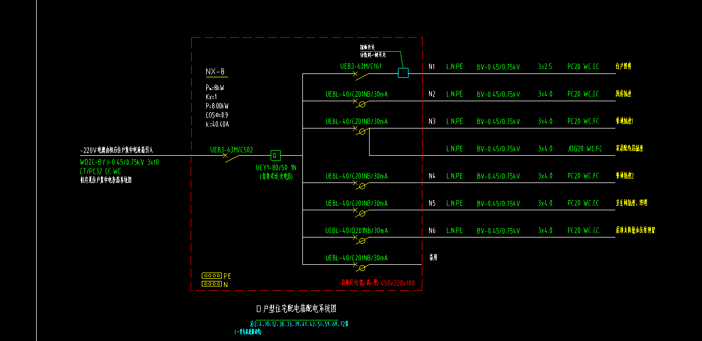Viewport: 702px width, 341px height.
Task: Select the N3 branch UEBL-40/C201NB/30mA label
Action: (357, 121)
